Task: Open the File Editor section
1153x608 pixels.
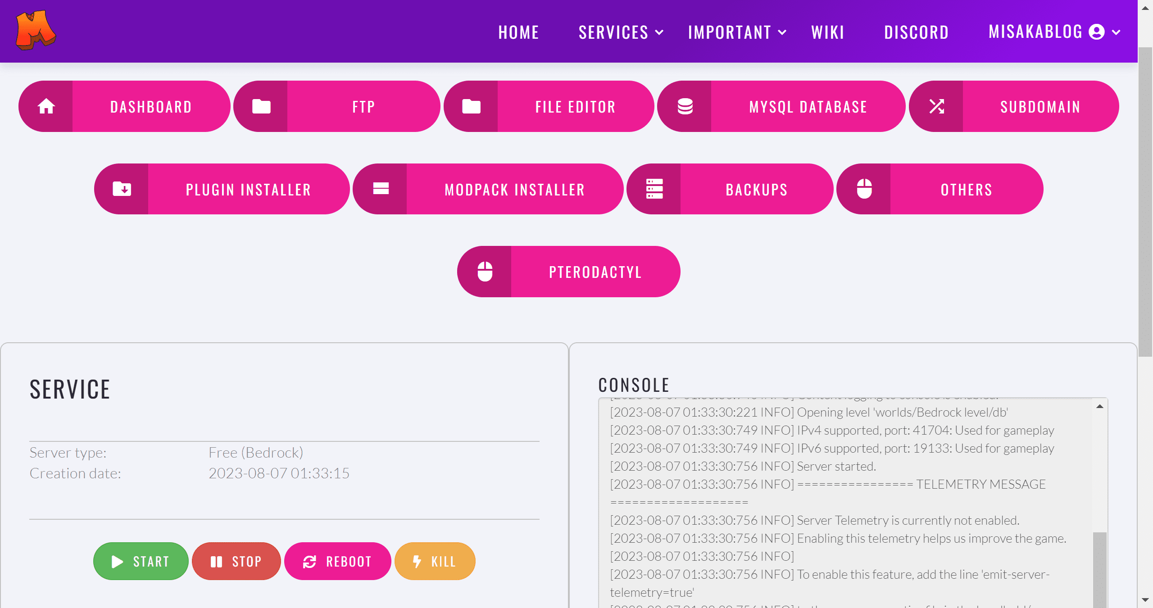Action: pyautogui.click(x=575, y=107)
